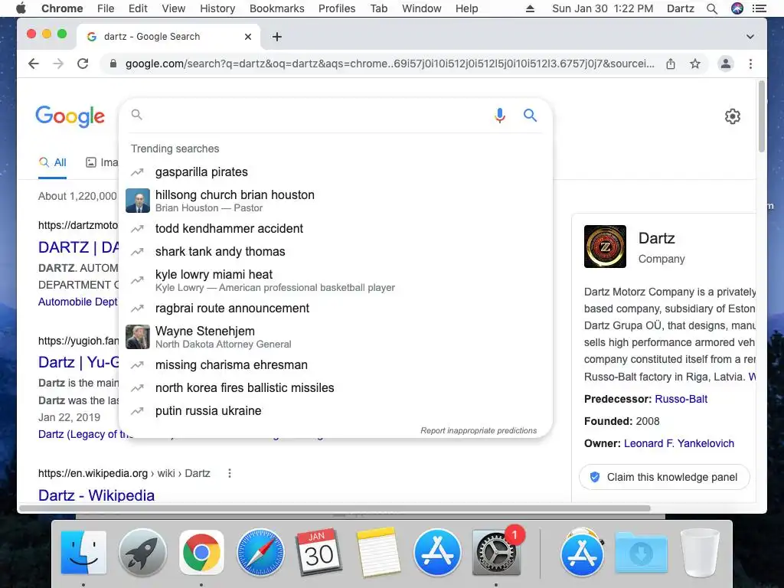Screen dimensions: 784x588
Task: Click the browser forward arrow
Action: (58, 64)
